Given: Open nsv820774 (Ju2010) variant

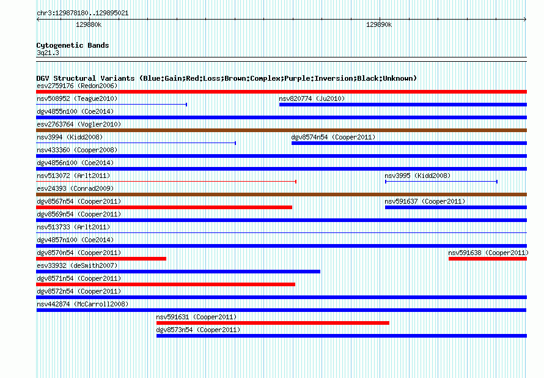Looking at the screenshot, I should click(x=312, y=98).
